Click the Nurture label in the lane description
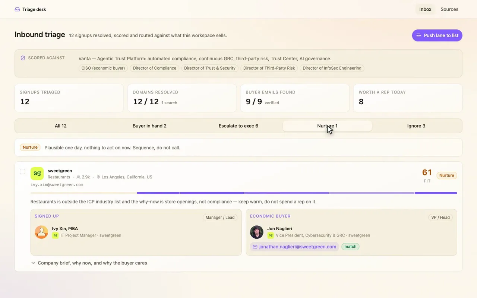 [30, 148]
